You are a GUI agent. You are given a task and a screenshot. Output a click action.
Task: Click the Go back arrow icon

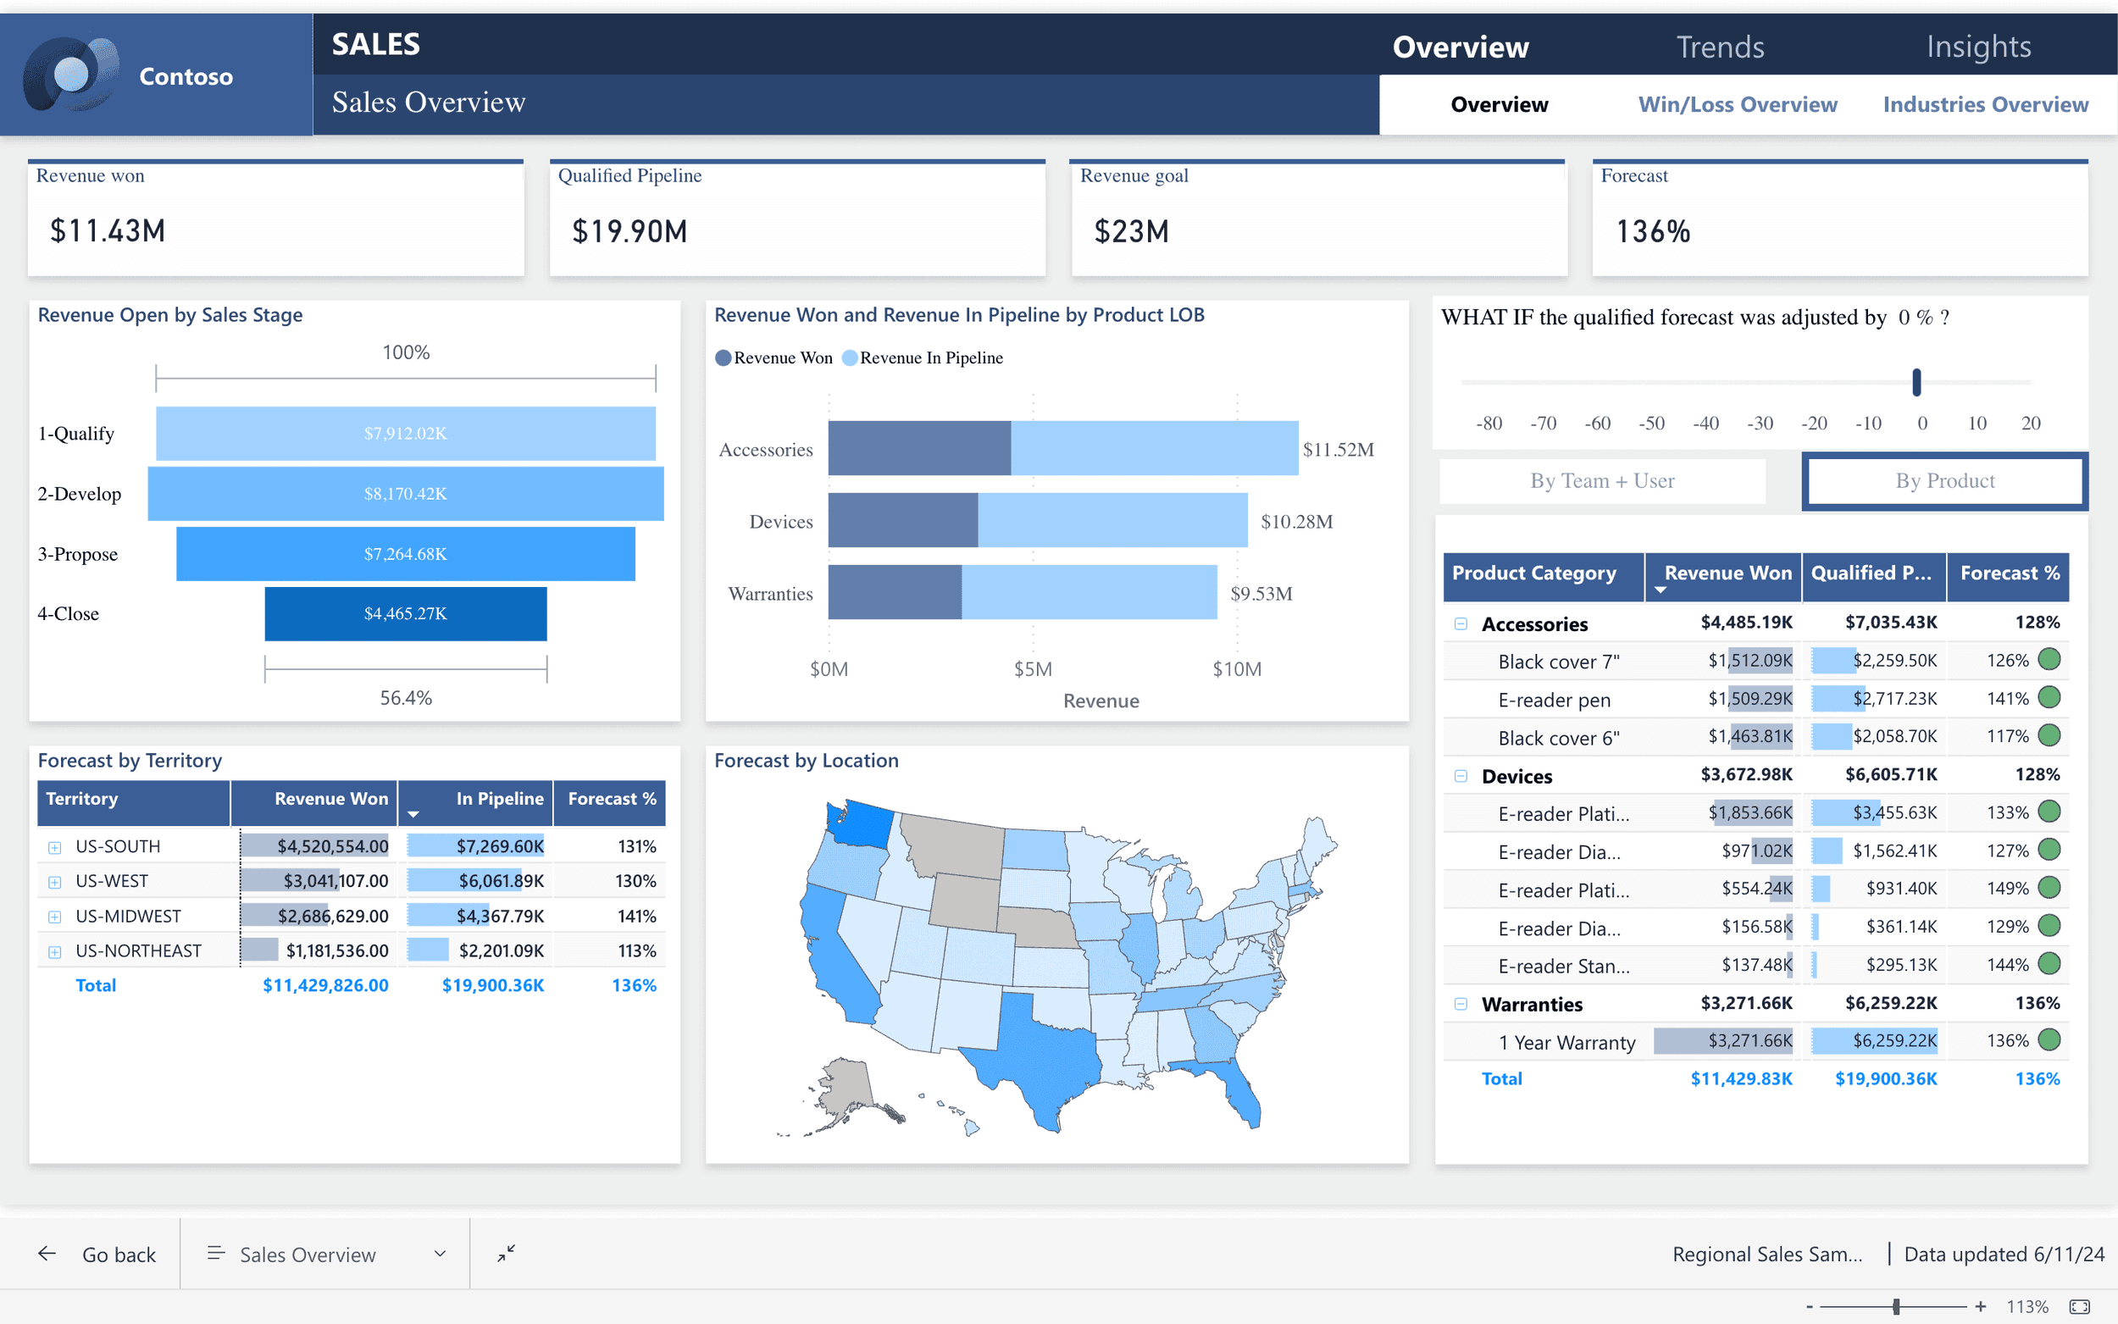click(47, 1254)
